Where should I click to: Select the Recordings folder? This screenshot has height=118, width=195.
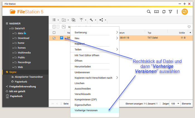(x=24, y=62)
